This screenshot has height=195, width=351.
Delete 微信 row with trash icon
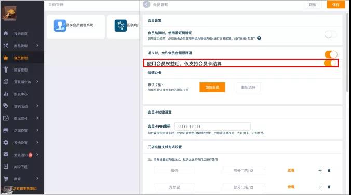point(329,170)
